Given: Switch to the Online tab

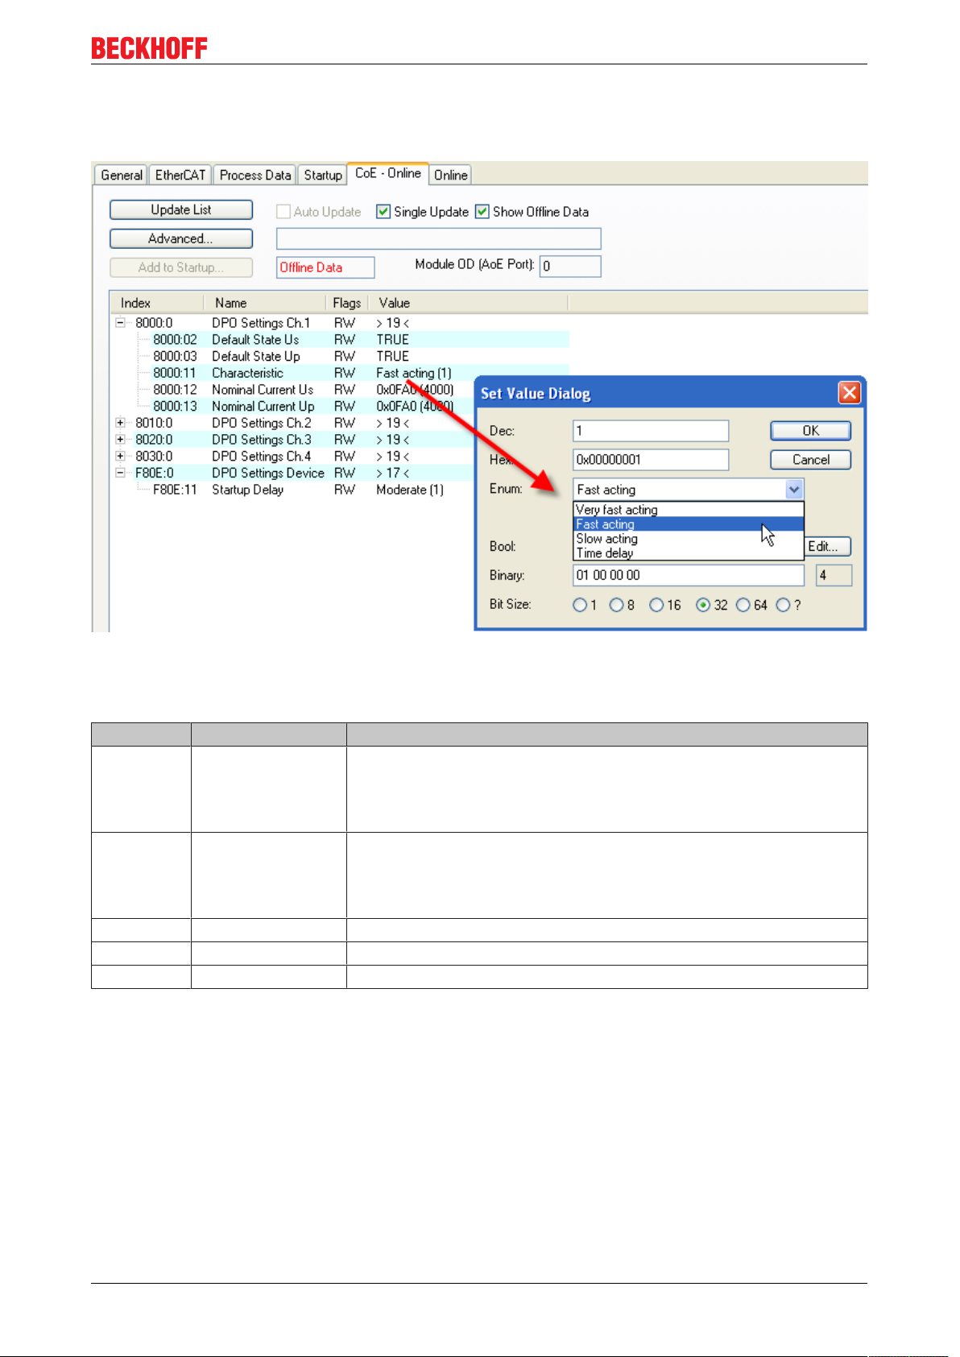Looking at the screenshot, I should pos(450,175).
